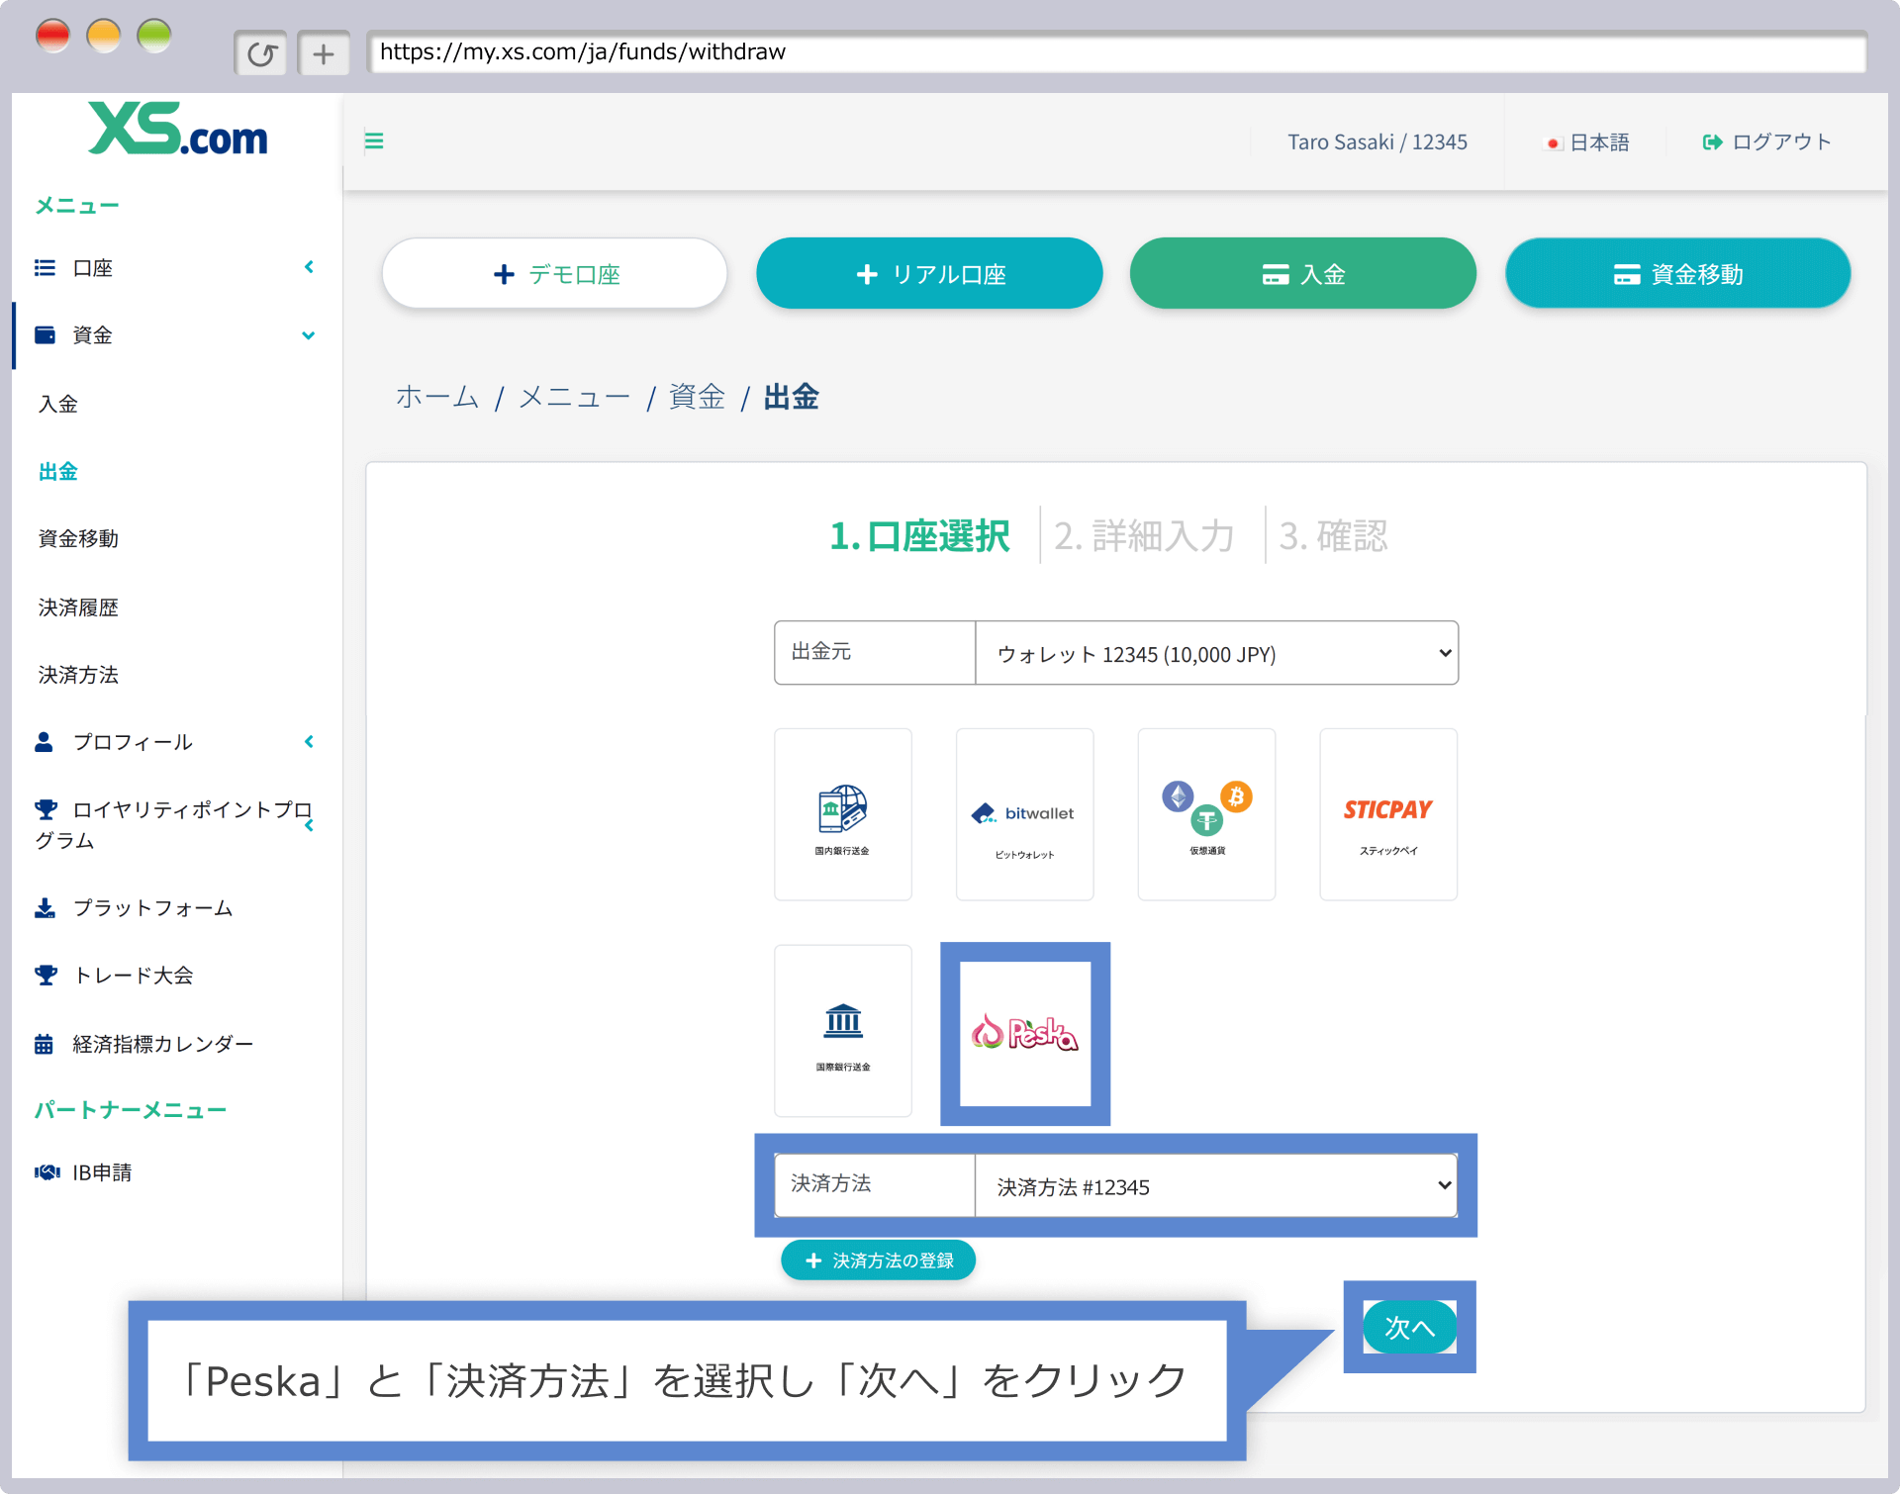Click the 経済指標カレンダー calendar icon
The image size is (1900, 1494).
click(x=44, y=1044)
